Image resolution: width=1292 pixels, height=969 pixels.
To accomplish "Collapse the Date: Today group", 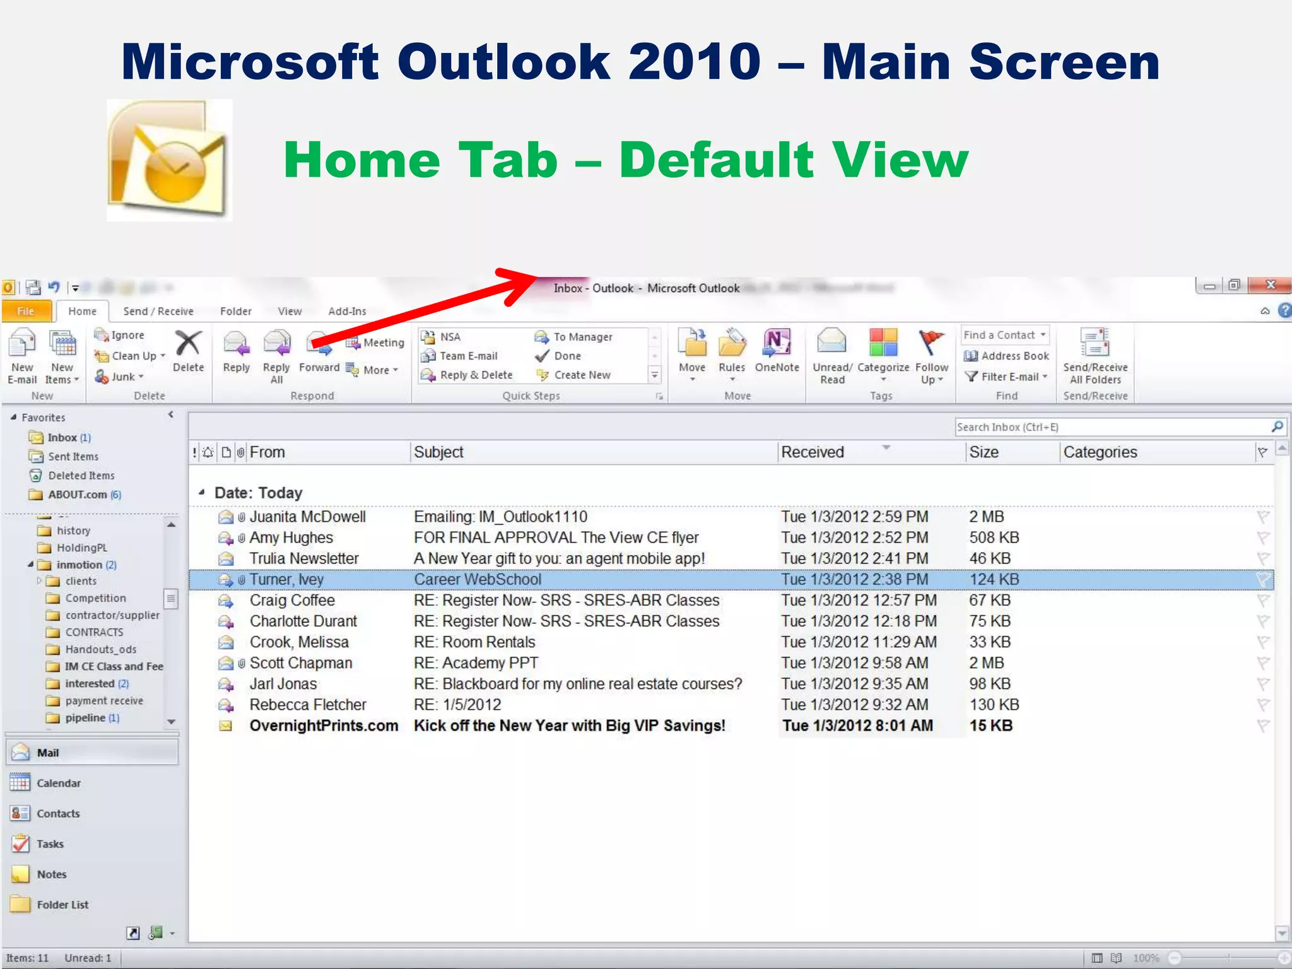I will pos(201,492).
